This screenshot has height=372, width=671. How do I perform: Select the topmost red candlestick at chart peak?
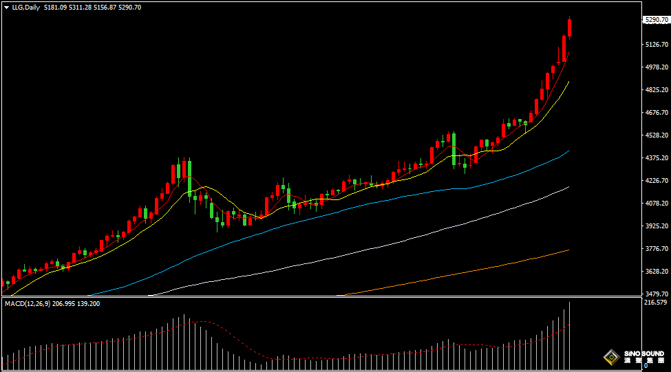click(570, 28)
